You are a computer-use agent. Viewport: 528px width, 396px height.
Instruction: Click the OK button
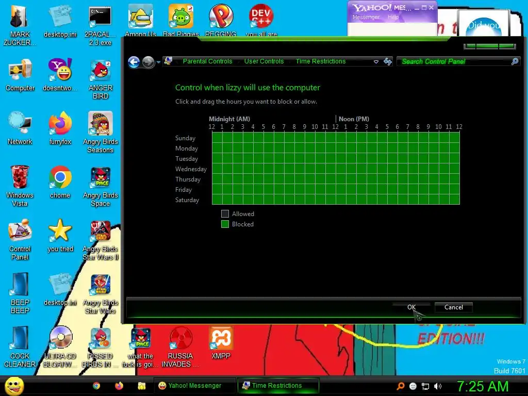coord(411,307)
